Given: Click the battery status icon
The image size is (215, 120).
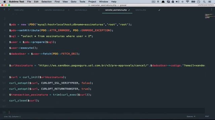Looking at the screenshot, I should coord(193,2).
